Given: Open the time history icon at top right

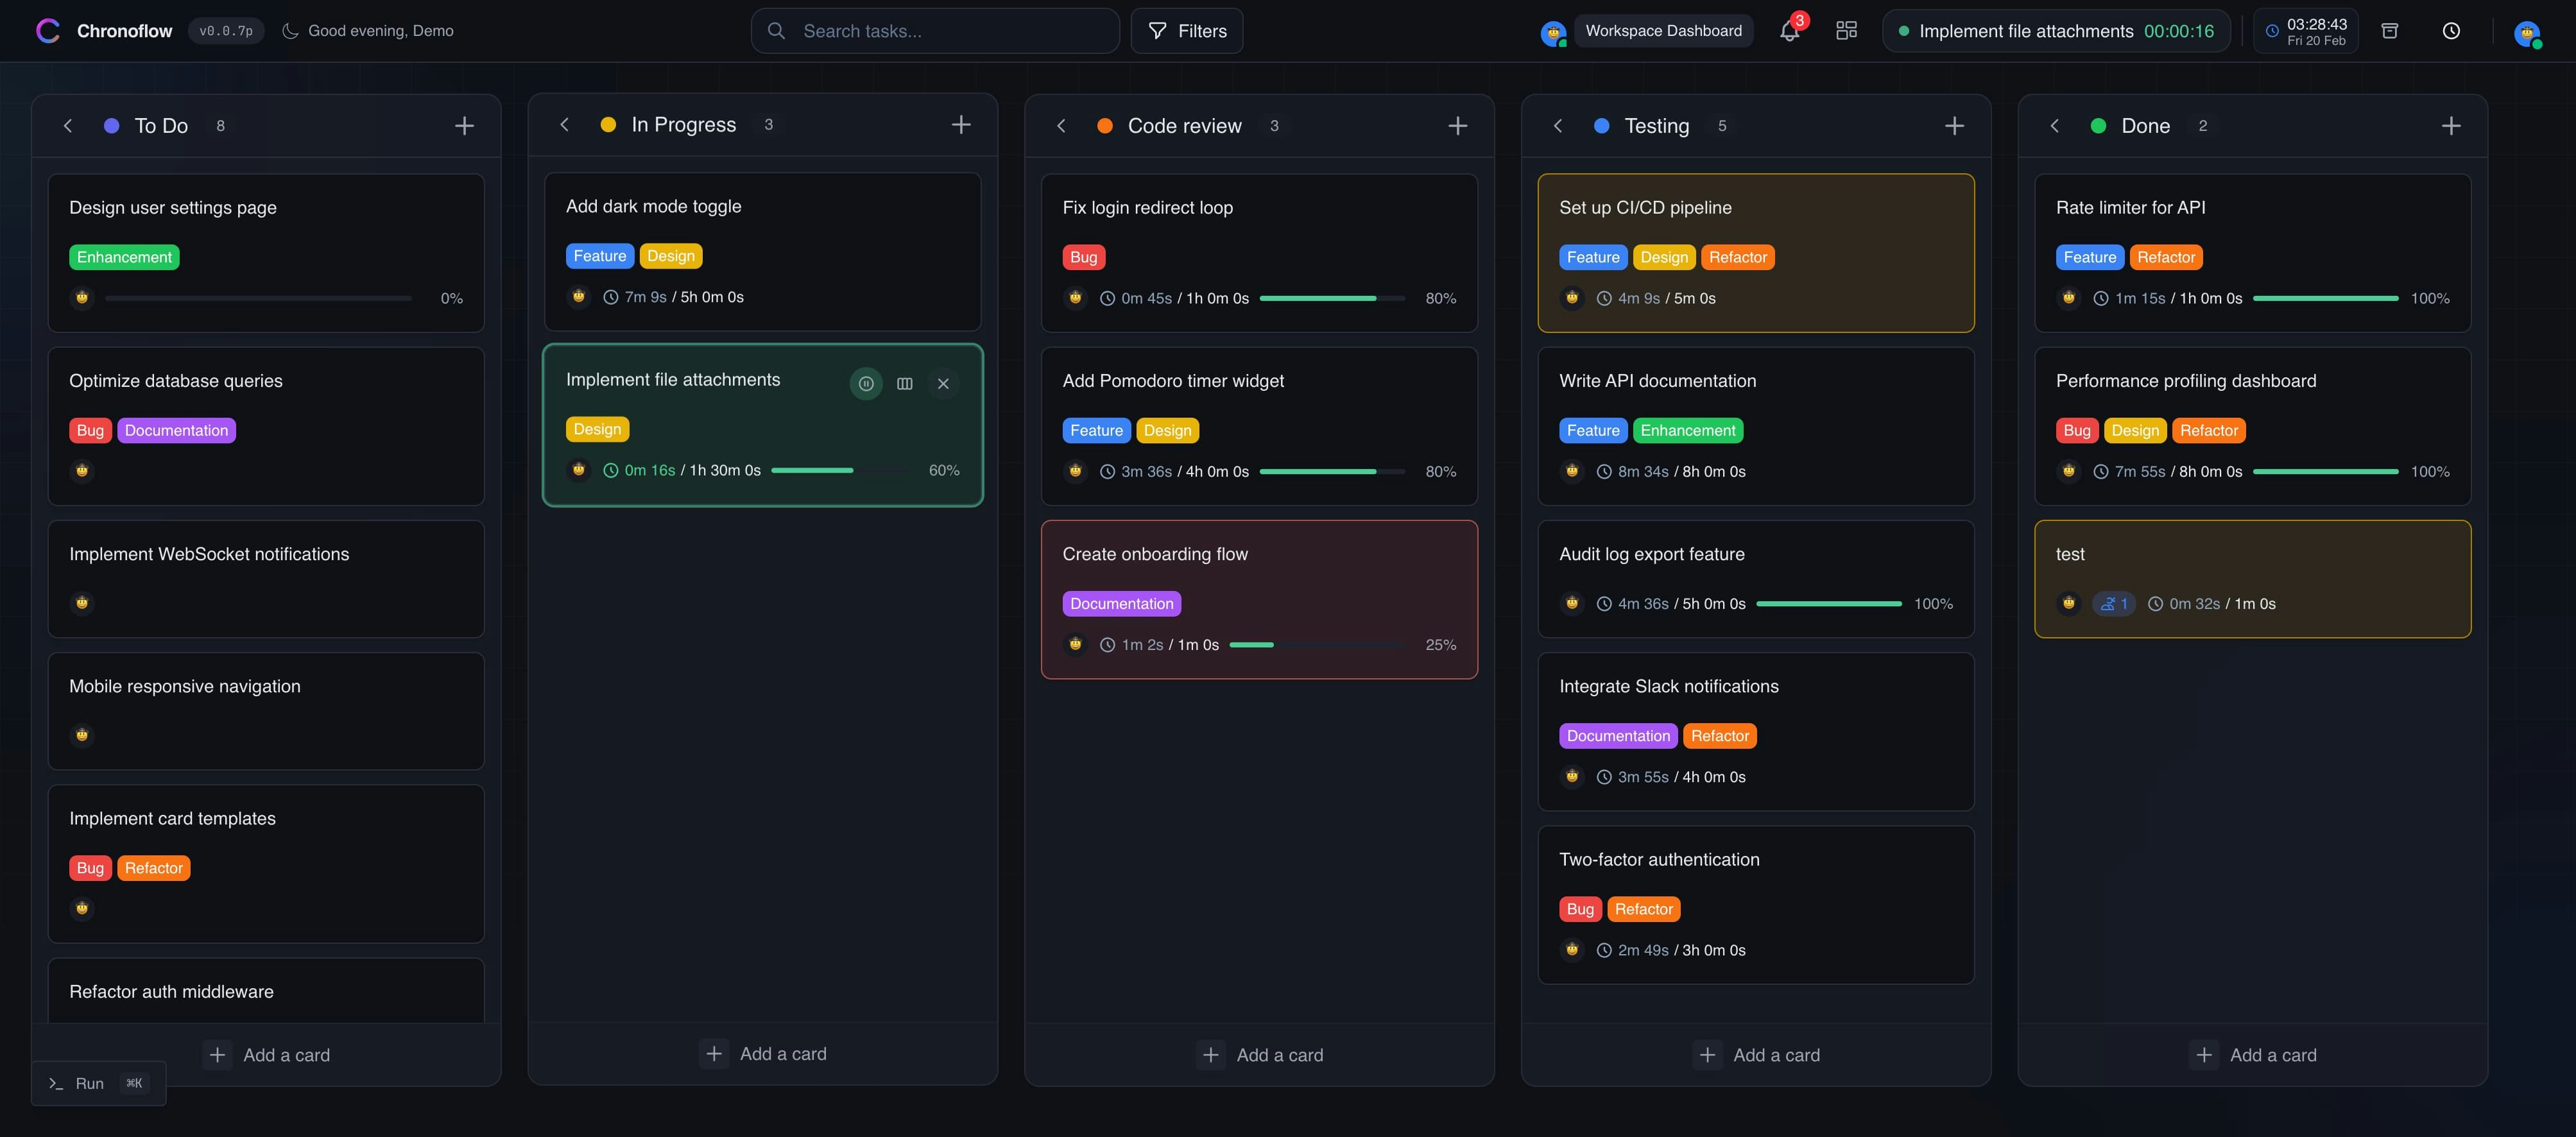Looking at the screenshot, I should click(x=2451, y=31).
